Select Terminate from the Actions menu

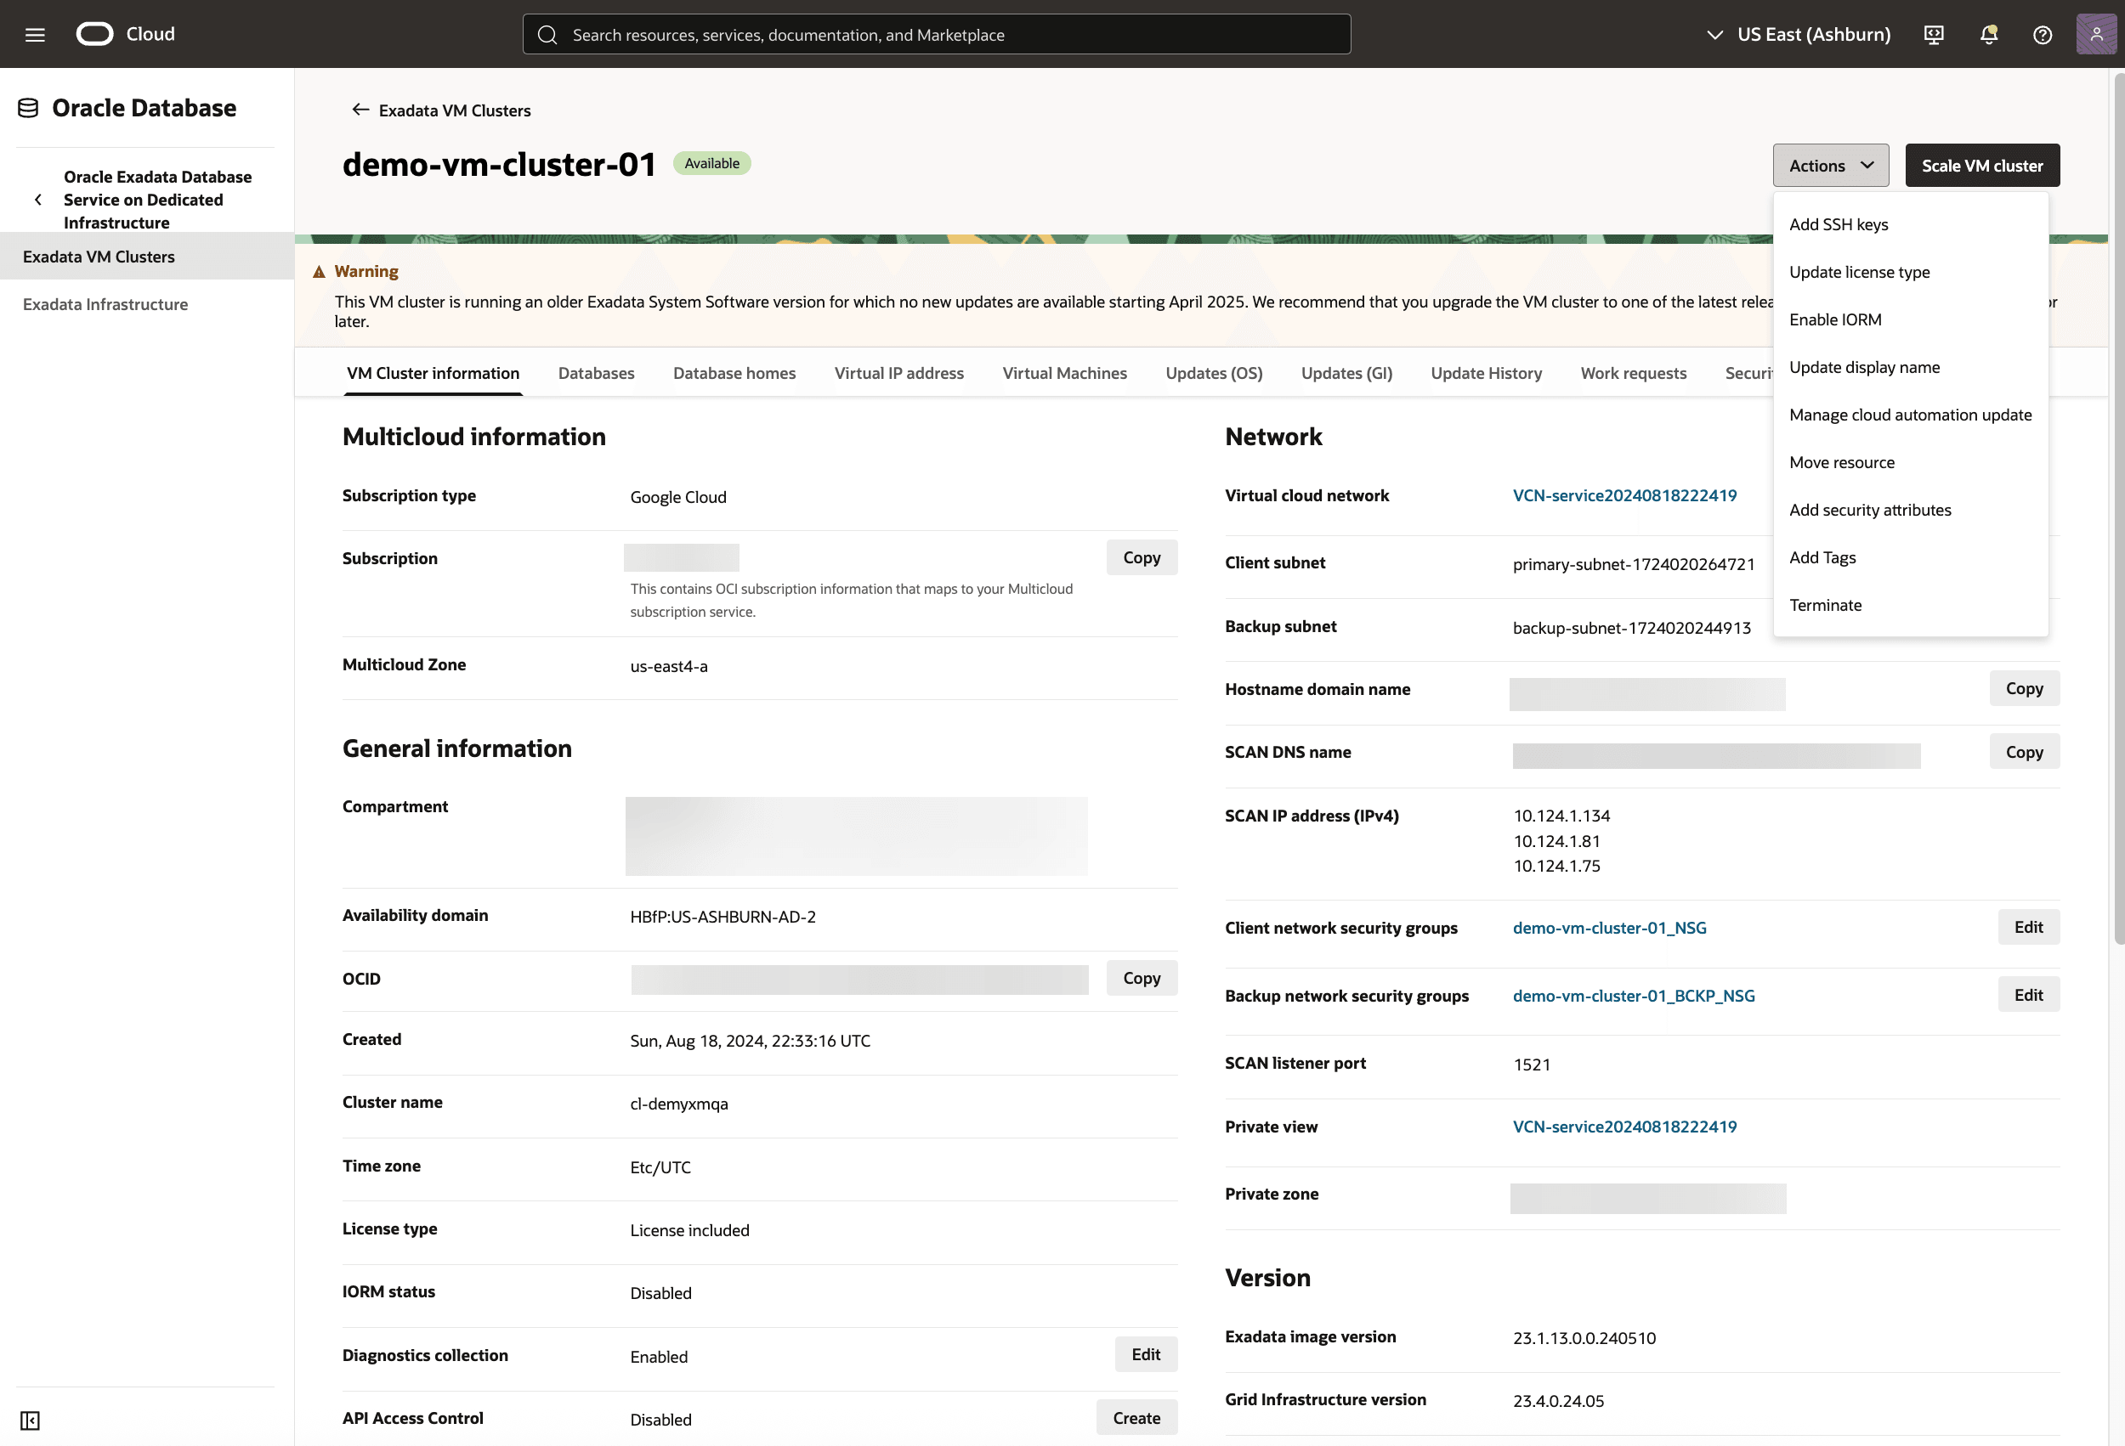1825,604
